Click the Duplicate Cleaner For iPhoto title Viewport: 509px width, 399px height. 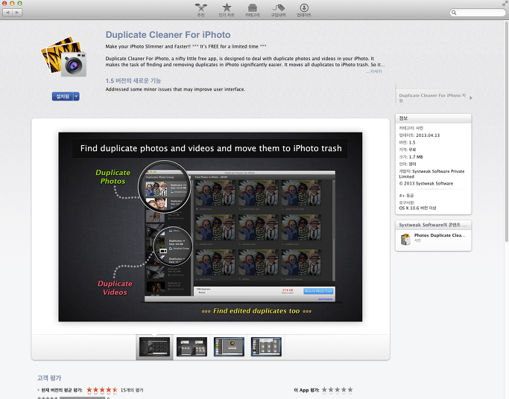tap(168, 35)
